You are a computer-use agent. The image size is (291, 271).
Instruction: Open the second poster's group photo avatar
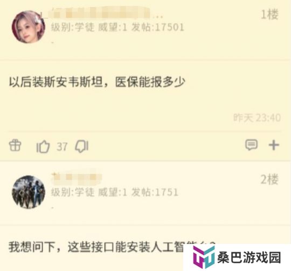click(x=29, y=192)
